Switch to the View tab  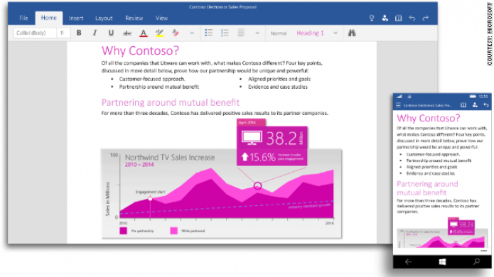[161, 18]
